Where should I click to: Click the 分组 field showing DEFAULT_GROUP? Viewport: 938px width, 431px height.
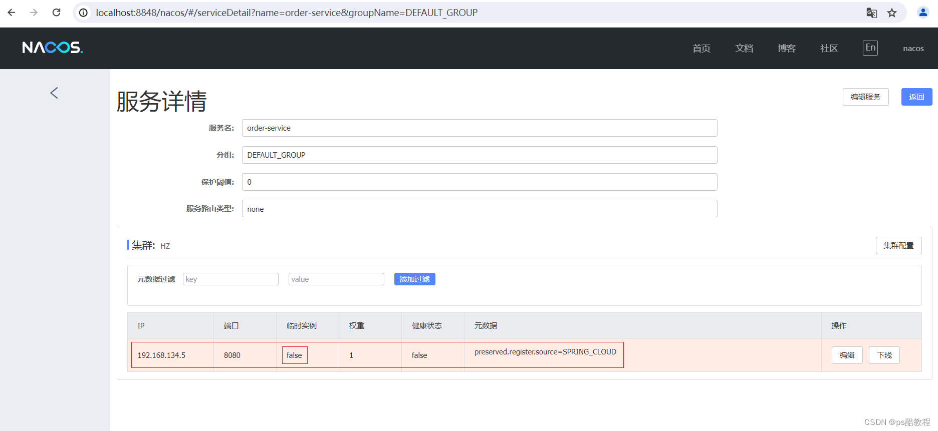point(480,155)
